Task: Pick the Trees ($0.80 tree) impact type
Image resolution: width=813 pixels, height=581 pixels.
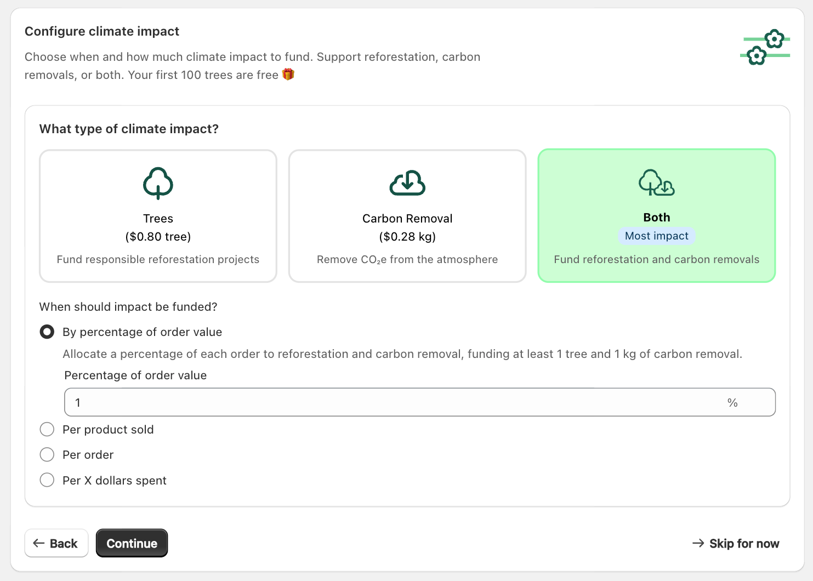Action: point(158,227)
